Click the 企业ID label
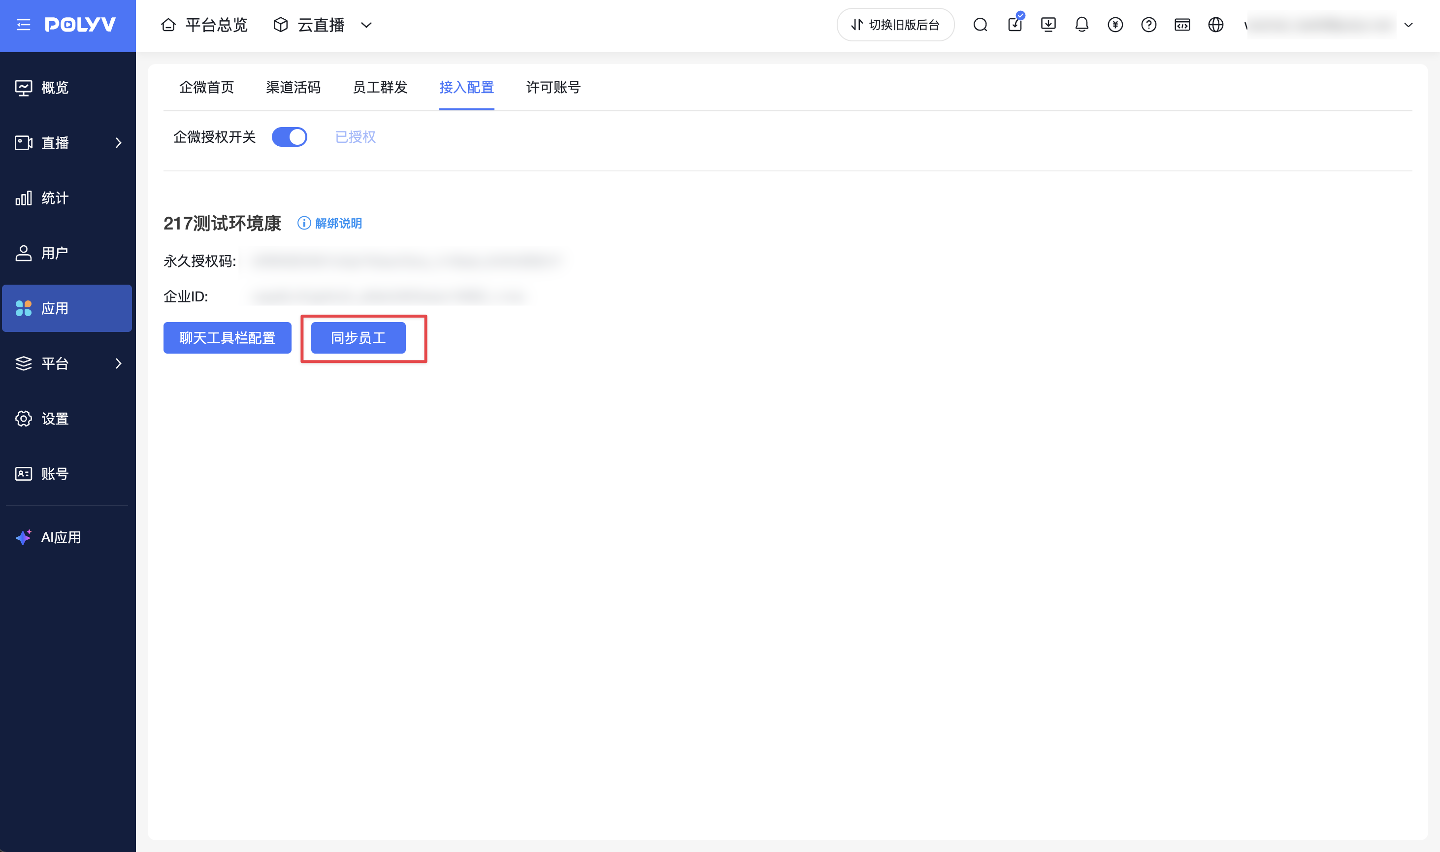 coord(186,296)
